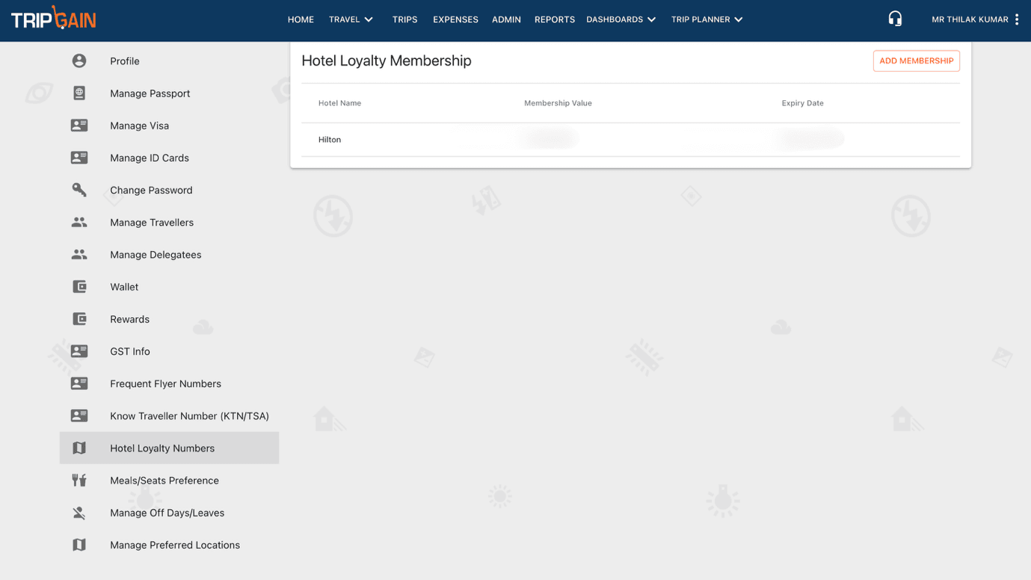Viewport: 1031px width, 580px height.
Task: Click the Manage Travellers people icon
Action: click(x=79, y=223)
